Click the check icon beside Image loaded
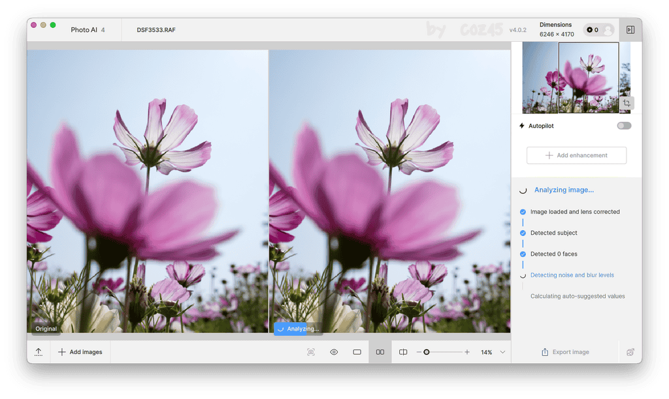669x399 pixels. coord(523,212)
